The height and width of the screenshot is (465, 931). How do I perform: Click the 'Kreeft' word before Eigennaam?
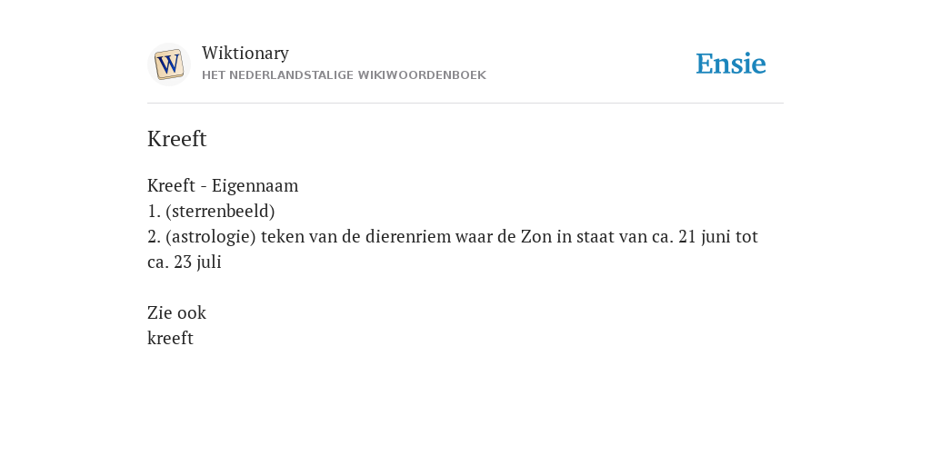click(x=171, y=185)
